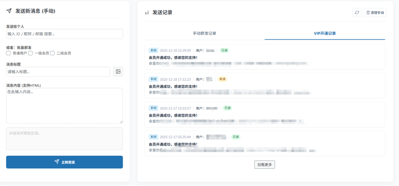Viewport: 399px width, 186px height.
Task: Check the 一级会员 option
Action: point(30,53)
